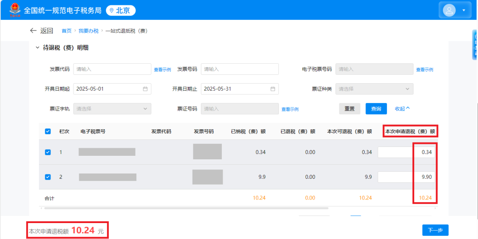Click the 查询 search button
Image resolution: width=478 pixels, height=239 pixels.
coord(376,108)
